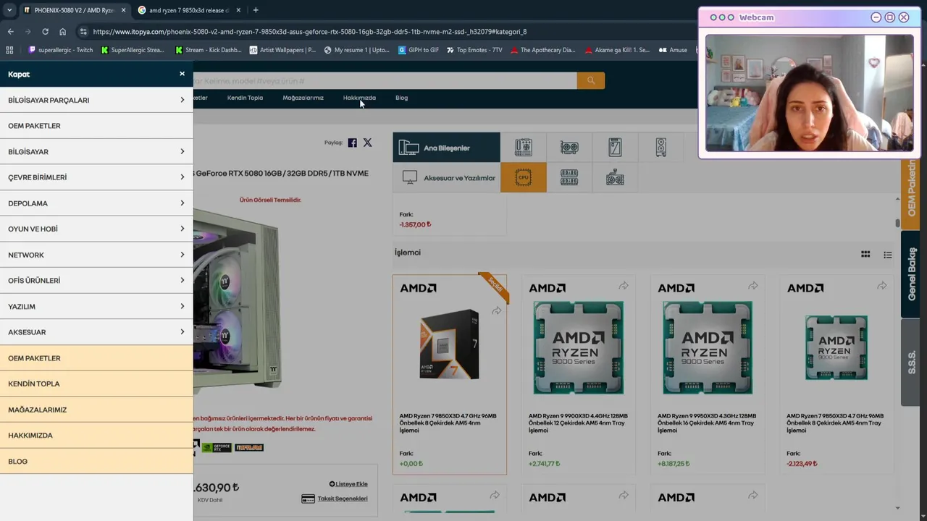Viewport: 927px width, 521px height.
Task: Select the CPU component icon
Action: click(523, 178)
